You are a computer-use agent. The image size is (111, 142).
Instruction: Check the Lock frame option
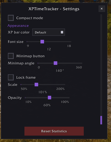click(11, 77)
